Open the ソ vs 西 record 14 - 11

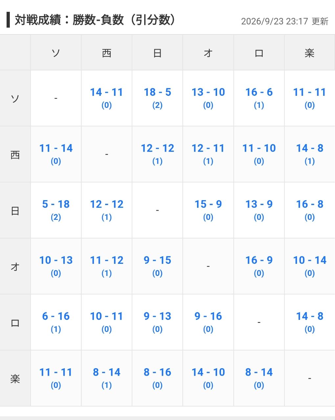point(106,98)
